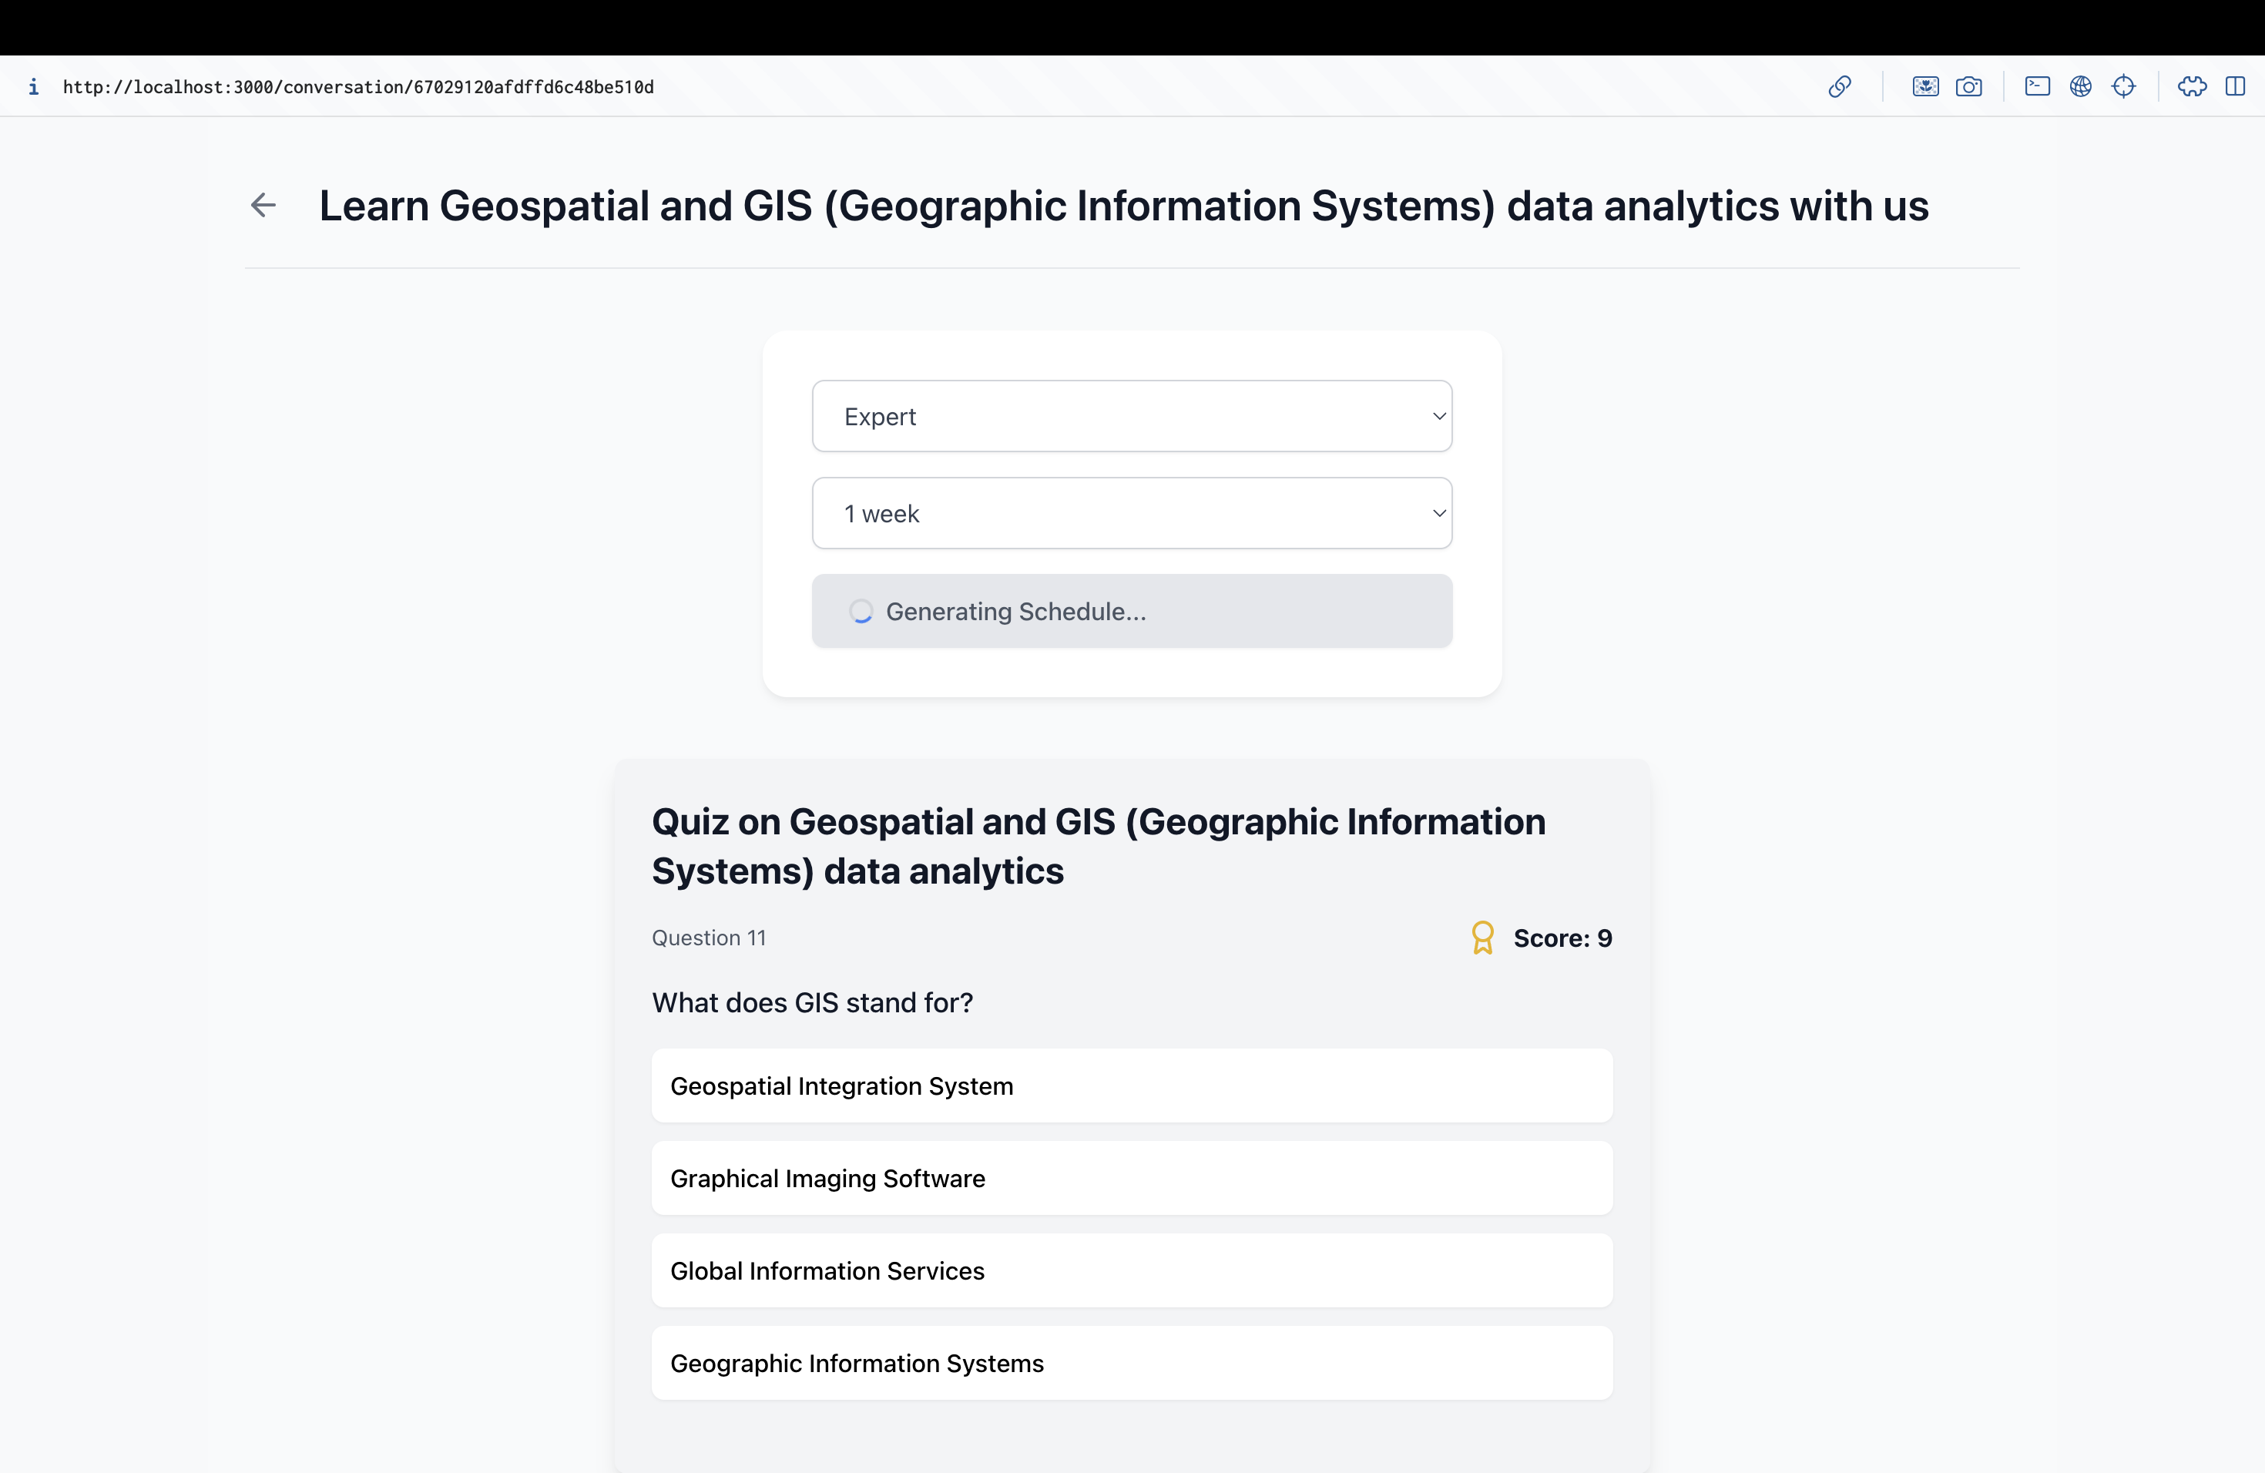2265x1473 pixels.
Task: Open the Expert difficulty dropdown
Action: click(x=1132, y=416)
